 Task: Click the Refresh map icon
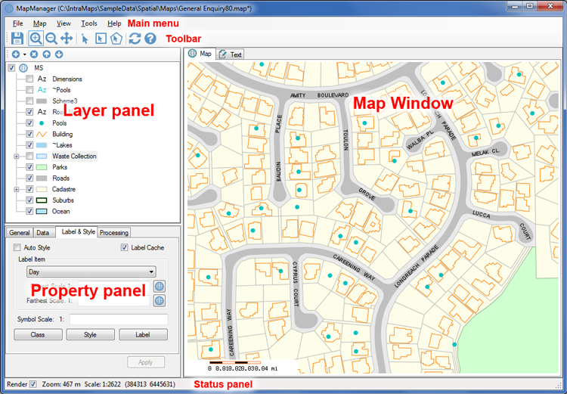(x=135, y=39)
